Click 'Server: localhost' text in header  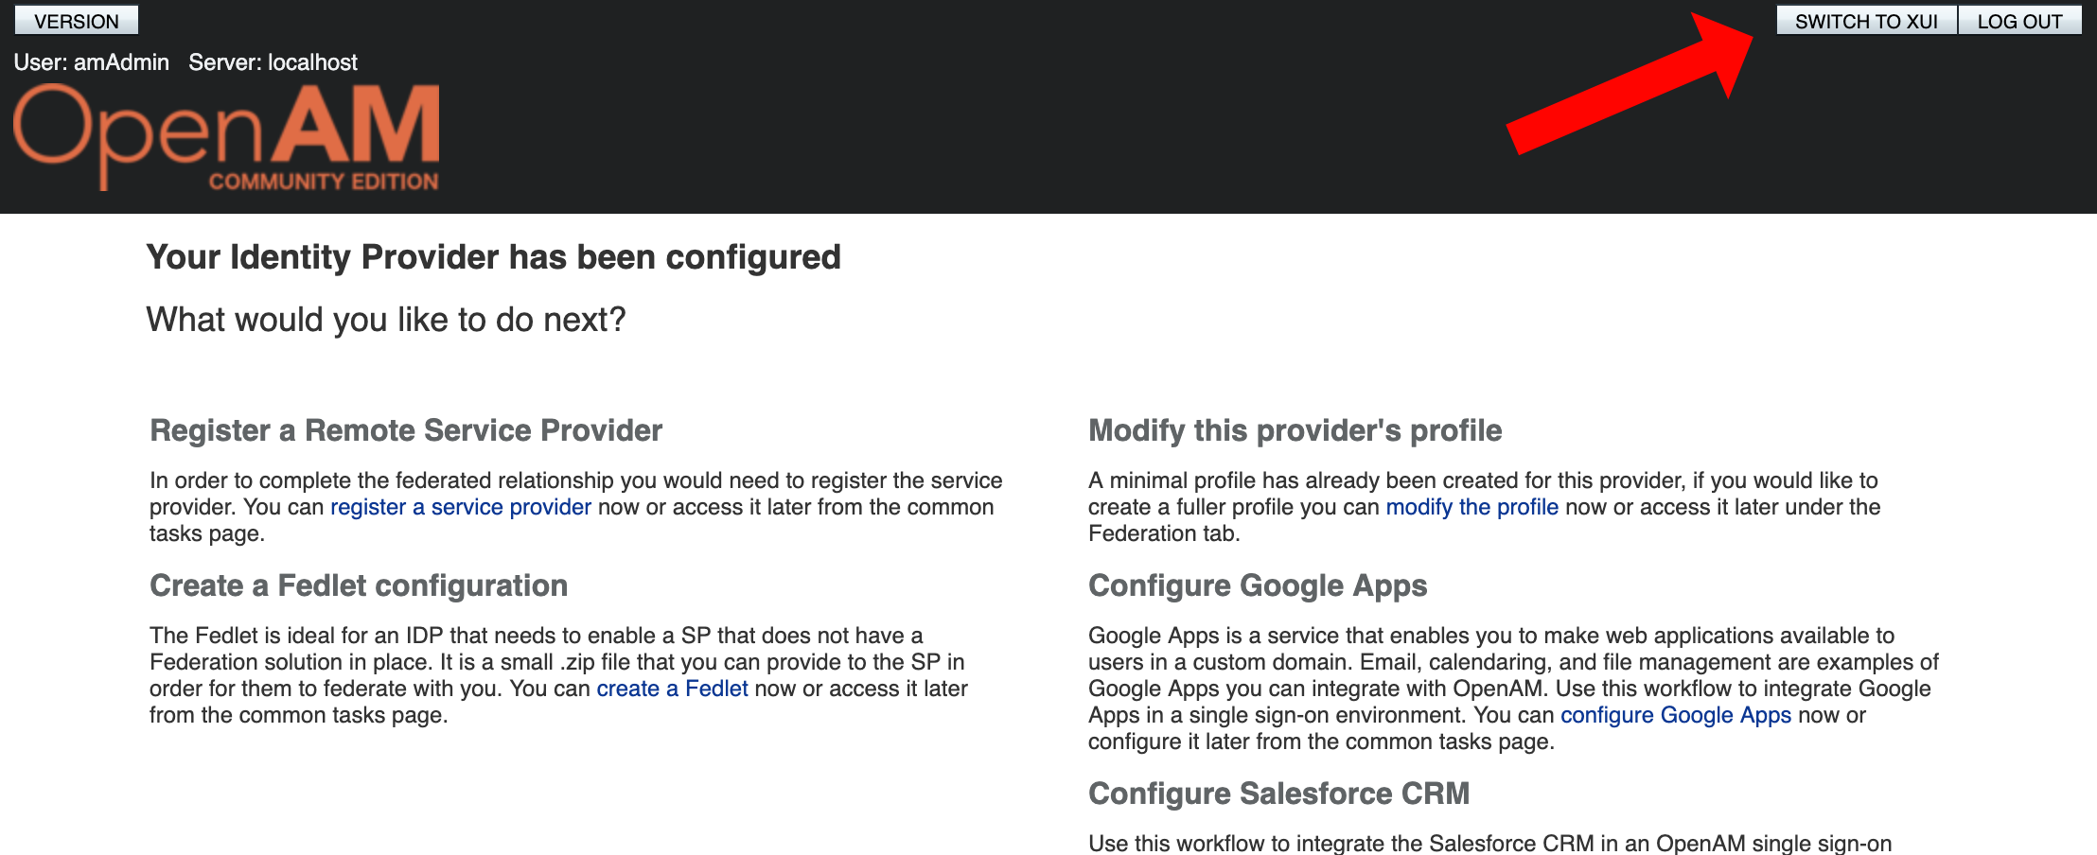[x=273, y=62]
